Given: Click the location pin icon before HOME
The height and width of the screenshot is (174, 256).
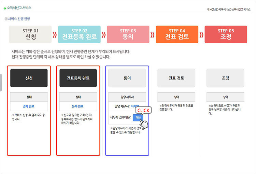Looking at the screenshot, I should click(208, 9).
